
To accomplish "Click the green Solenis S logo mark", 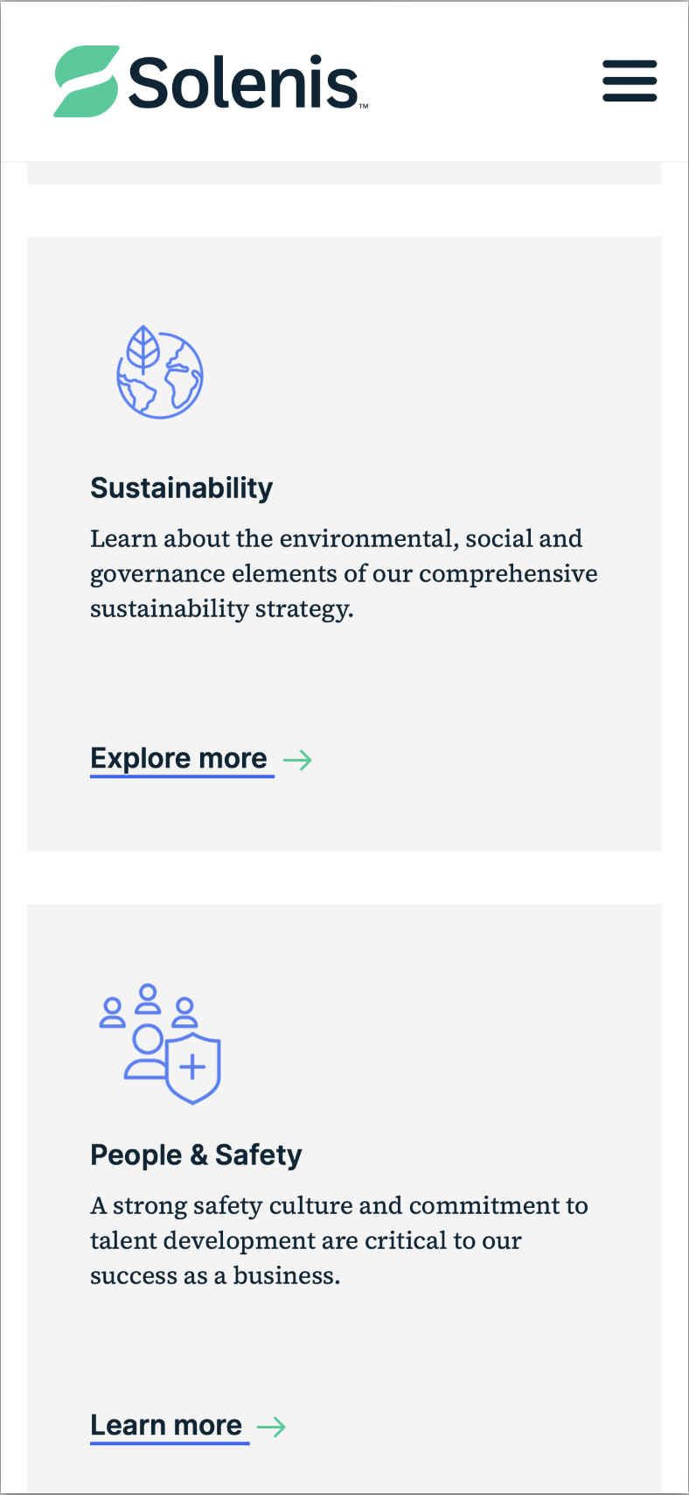I will (x=86, y=81).
